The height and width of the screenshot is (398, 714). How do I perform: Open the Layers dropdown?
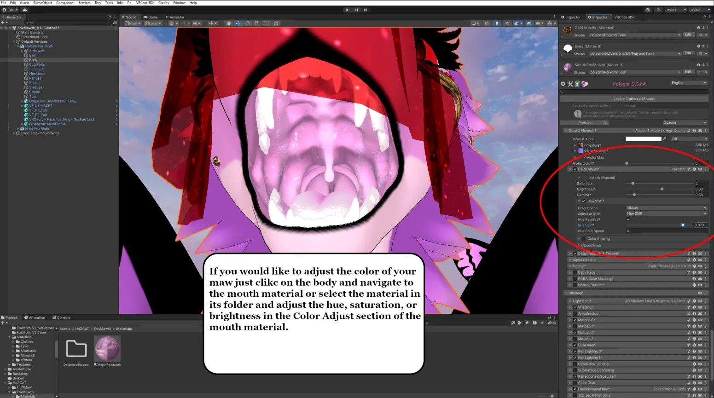click(x=675, y=10)
